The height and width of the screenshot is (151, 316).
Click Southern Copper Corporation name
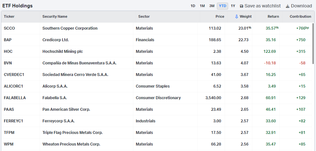(x=70, y=28)
